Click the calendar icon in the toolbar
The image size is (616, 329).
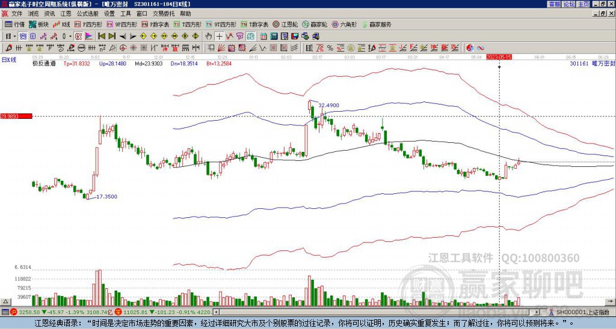(x=263, y=37)
